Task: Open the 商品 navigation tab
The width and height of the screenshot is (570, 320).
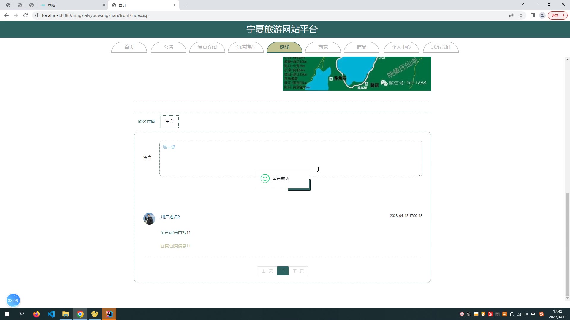Action: 362,47
